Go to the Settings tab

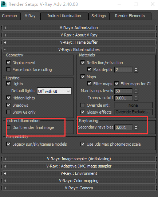click(99, 16)
